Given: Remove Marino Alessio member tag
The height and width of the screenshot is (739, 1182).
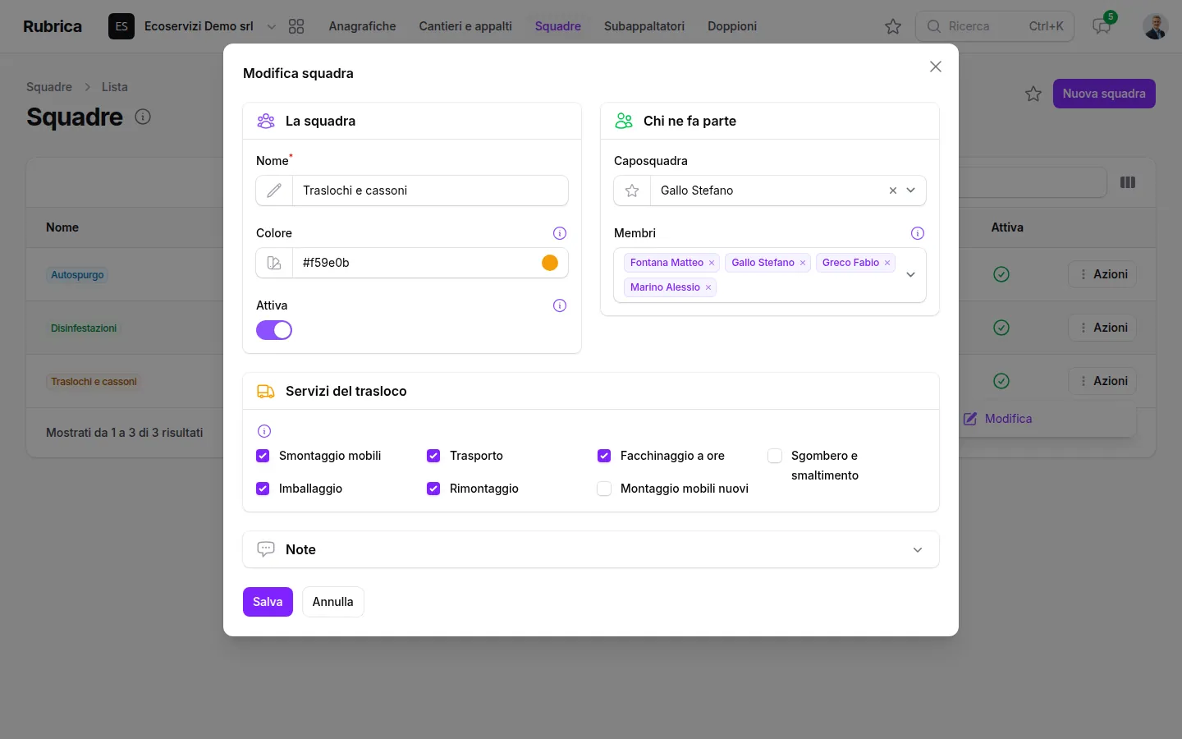Looking at the screenshot, I should click(708, 287).
